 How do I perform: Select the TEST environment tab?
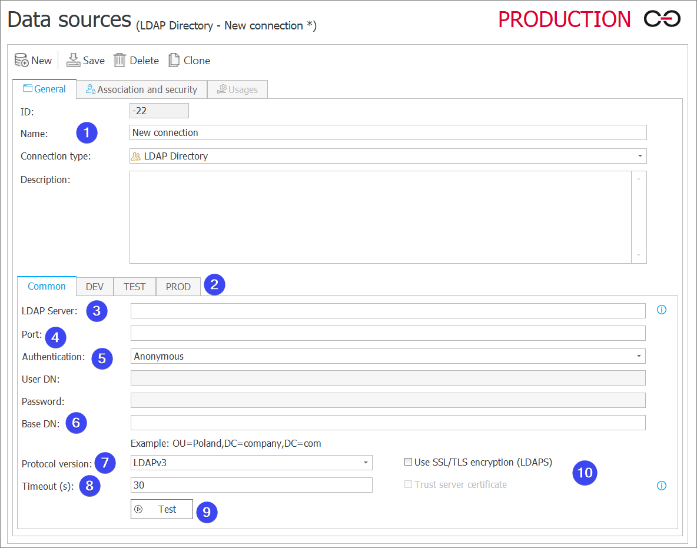coord(135,287)
